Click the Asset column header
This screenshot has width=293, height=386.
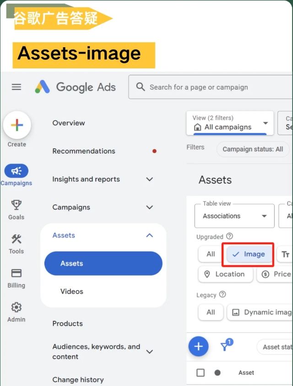pyautogui.click(x=246, y=373)
